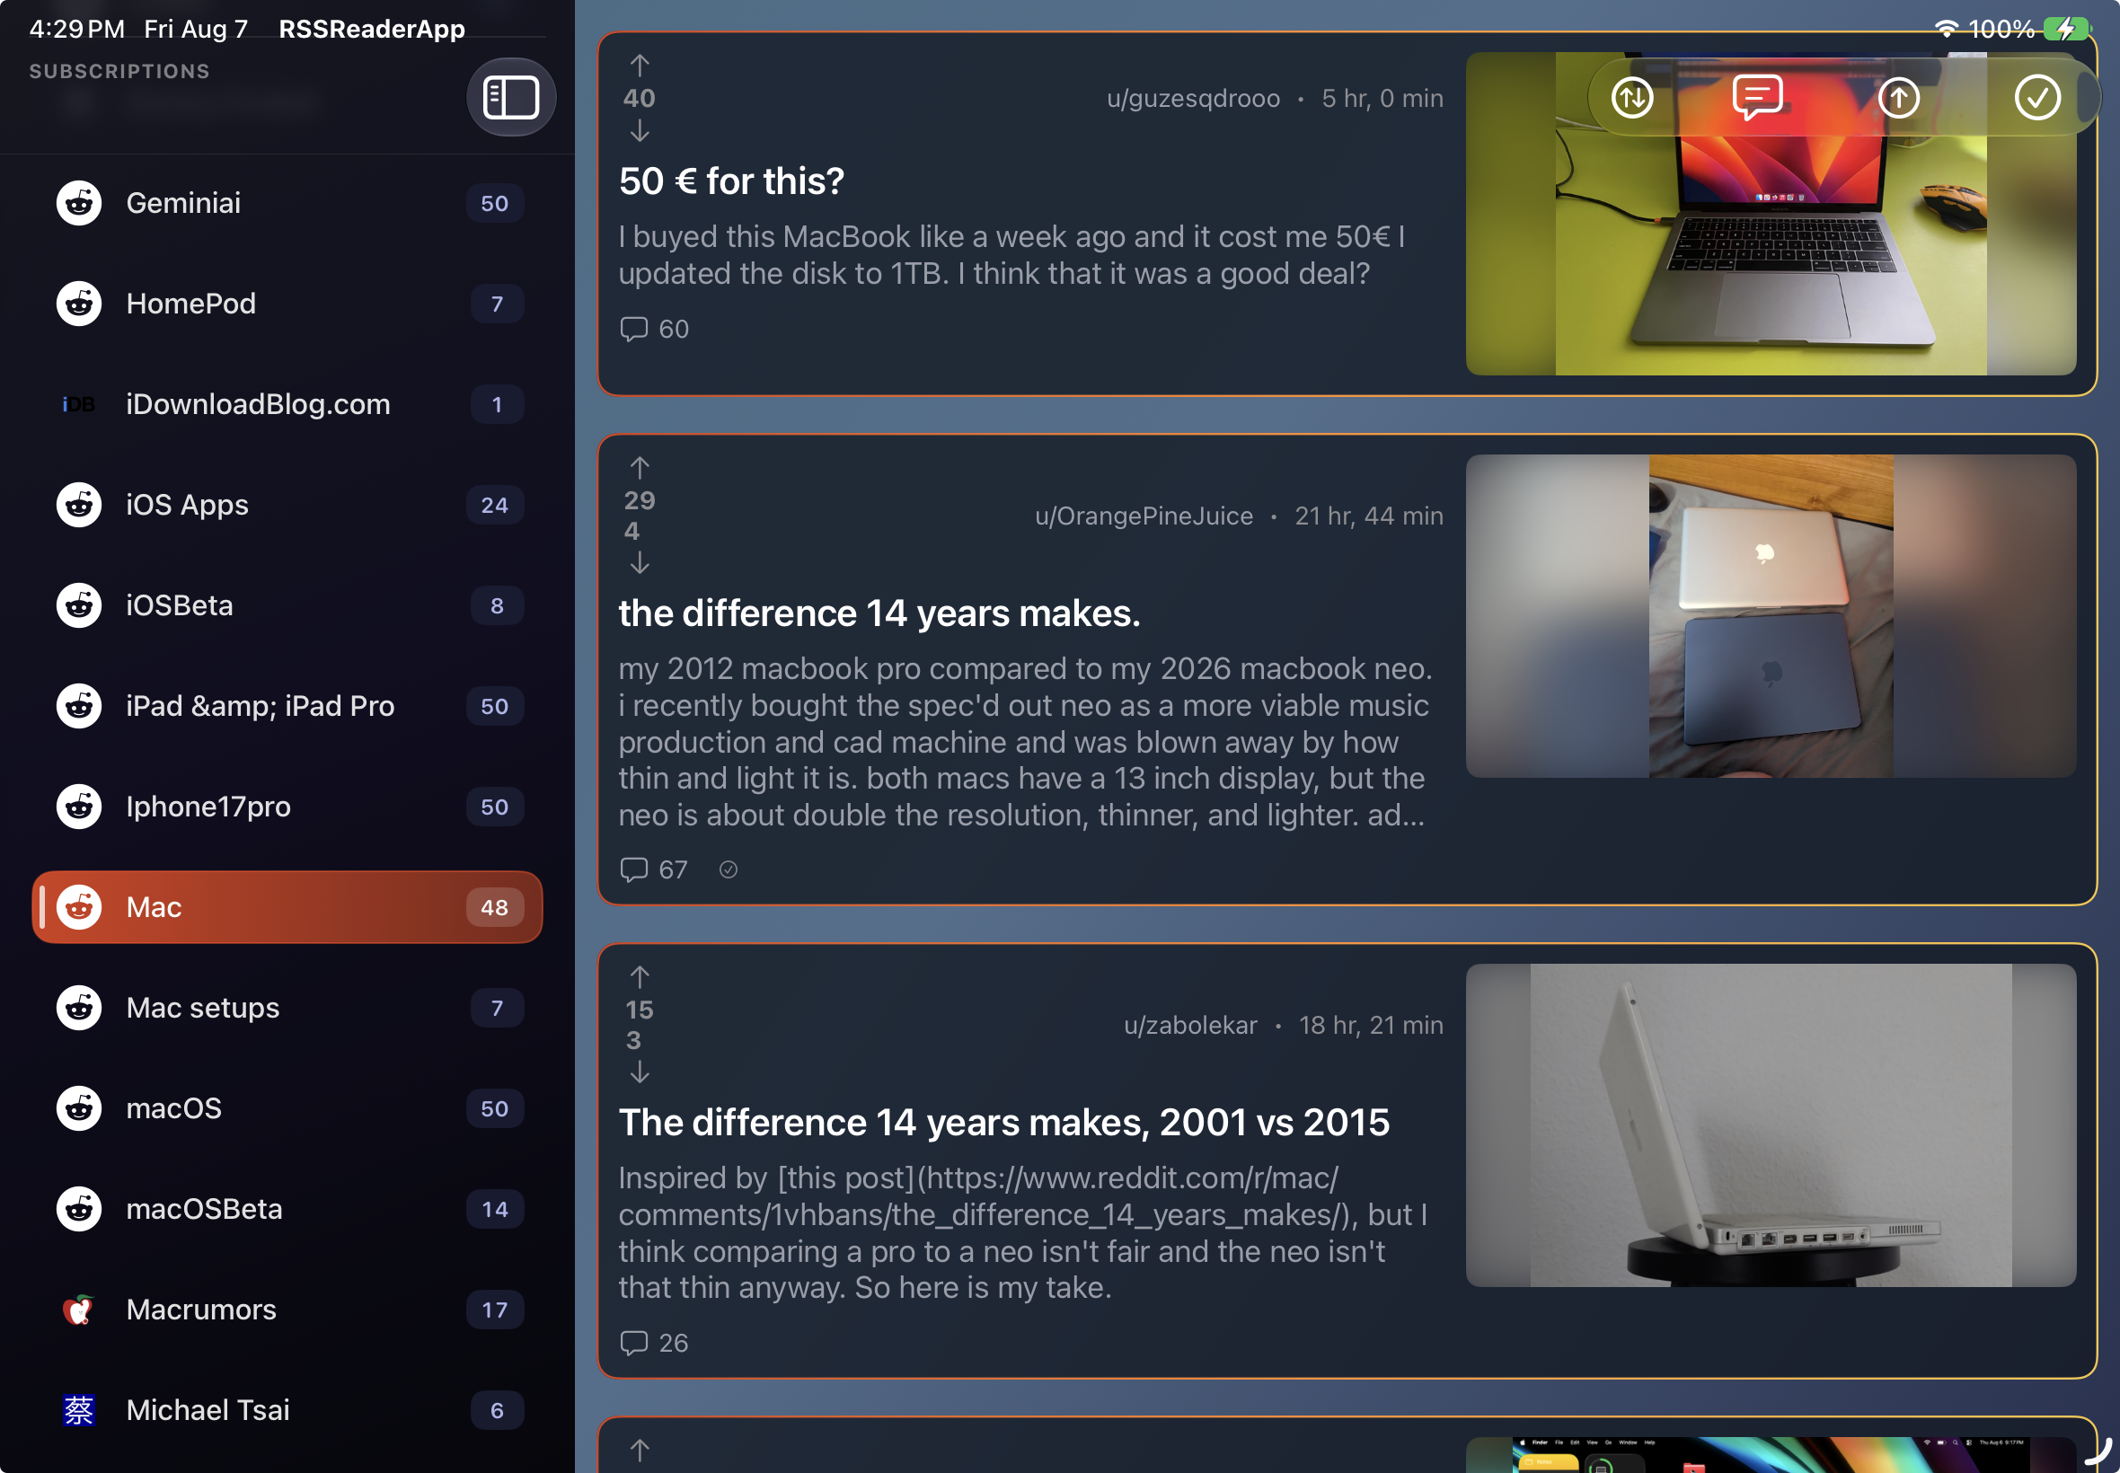Click the '21 hr, 44 min' timestamp
Image resolution: width=2120 pixels, height=1473 pixels.
click(1369, 515)
